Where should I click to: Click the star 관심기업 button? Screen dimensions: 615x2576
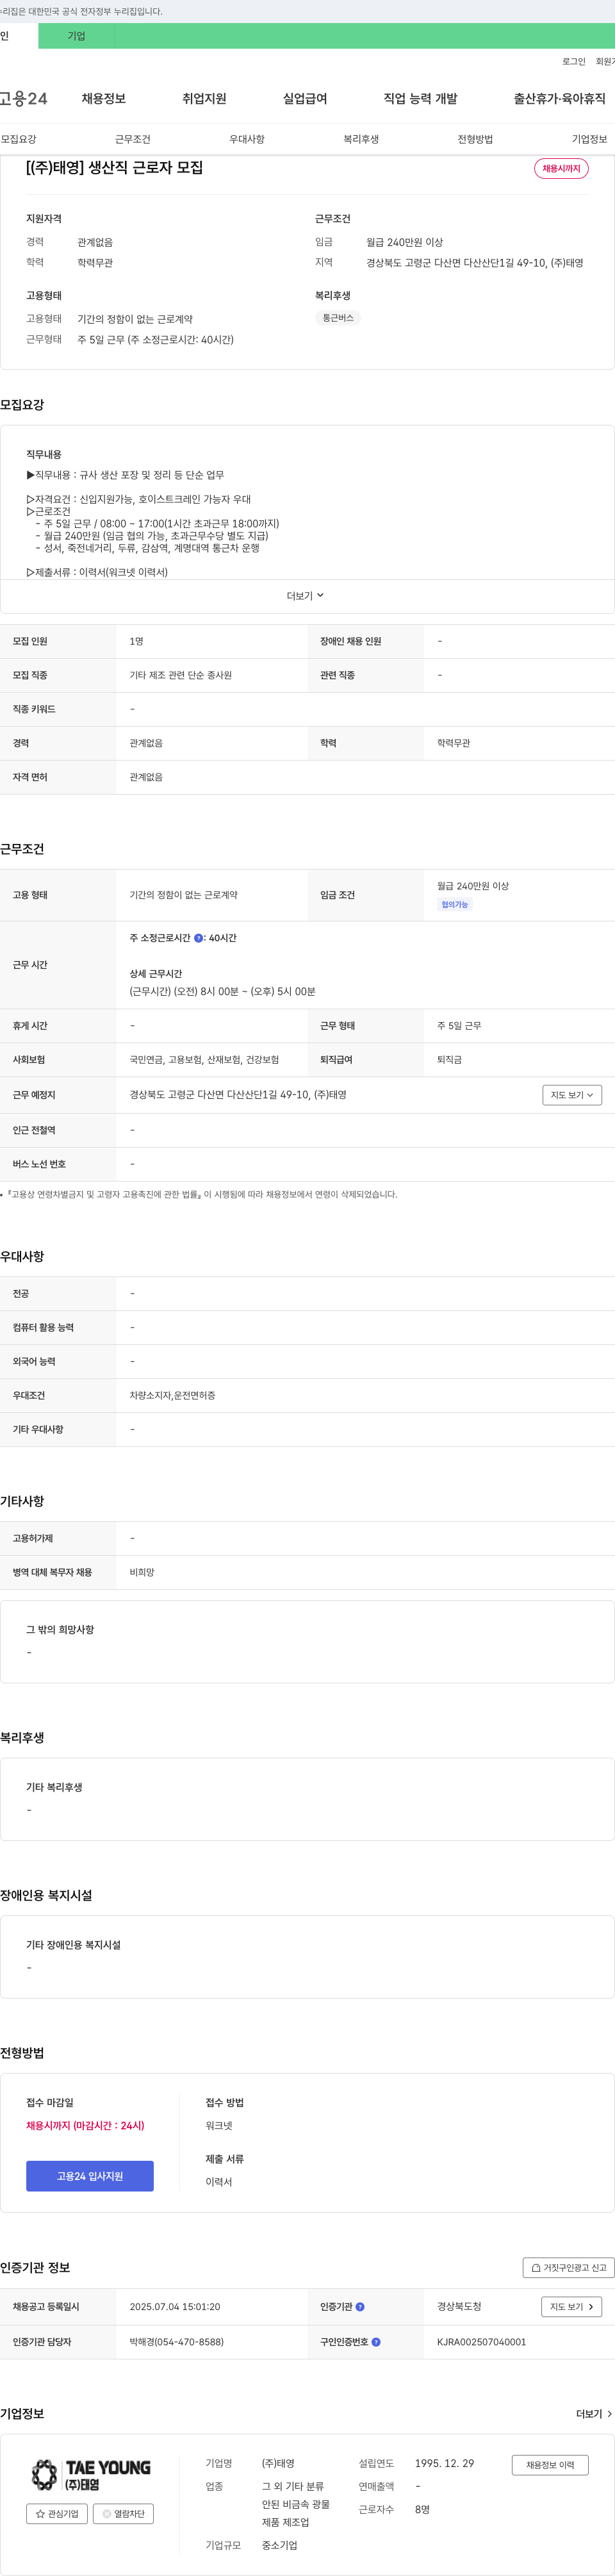(x=57, y=2514)
